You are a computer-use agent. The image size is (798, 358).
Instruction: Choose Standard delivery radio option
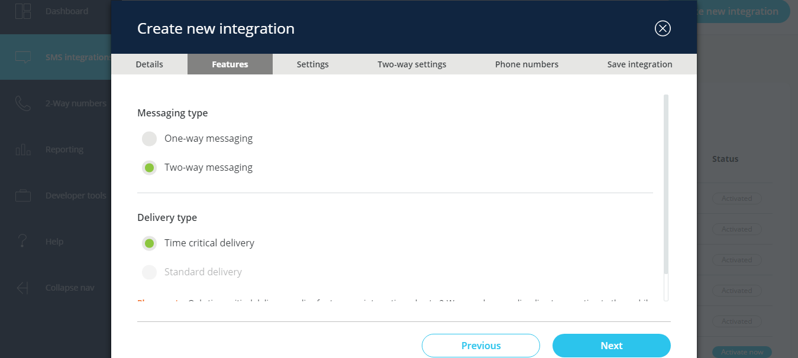149,272
